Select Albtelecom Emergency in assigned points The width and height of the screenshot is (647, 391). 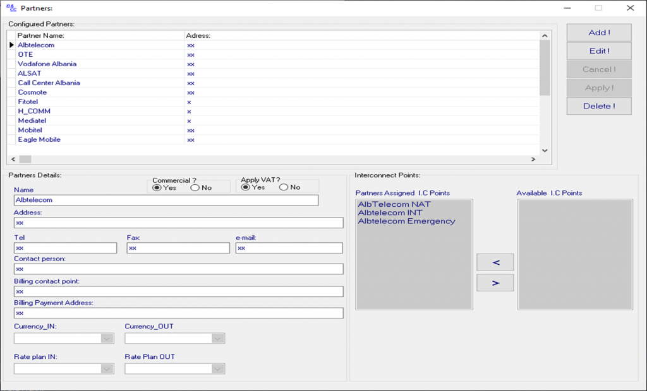[406, 221]
